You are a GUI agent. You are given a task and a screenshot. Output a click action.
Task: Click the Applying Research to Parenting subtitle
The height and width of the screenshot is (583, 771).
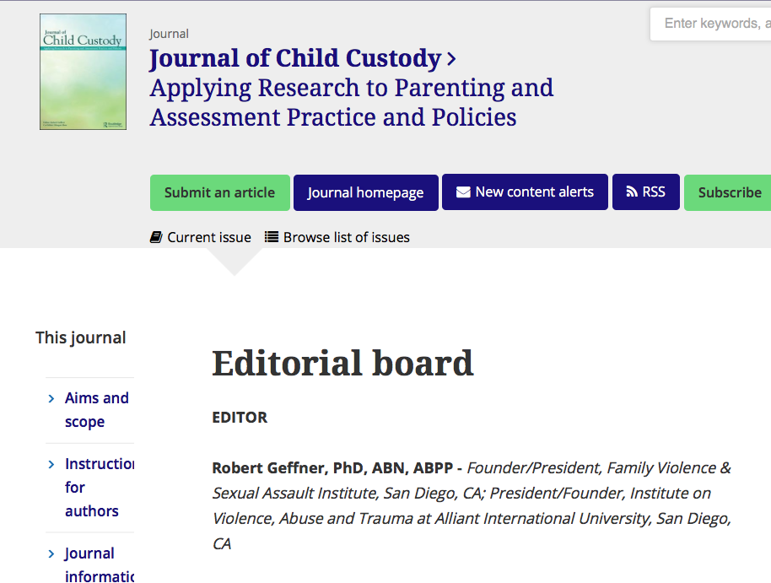pos(351,102)
